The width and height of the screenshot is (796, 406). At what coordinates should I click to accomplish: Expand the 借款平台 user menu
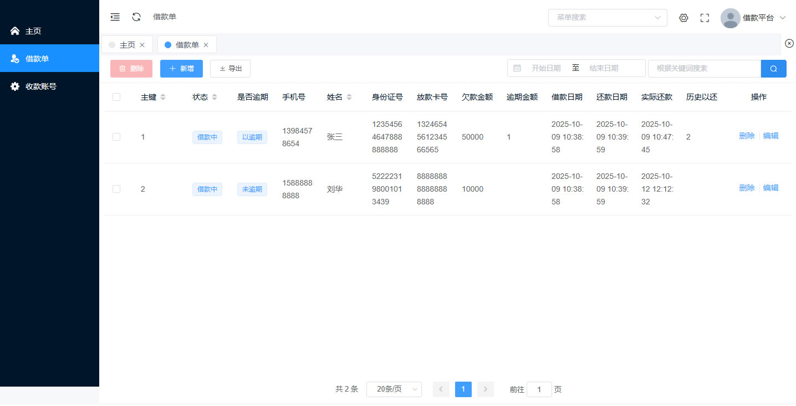click(x=764, y=18)
